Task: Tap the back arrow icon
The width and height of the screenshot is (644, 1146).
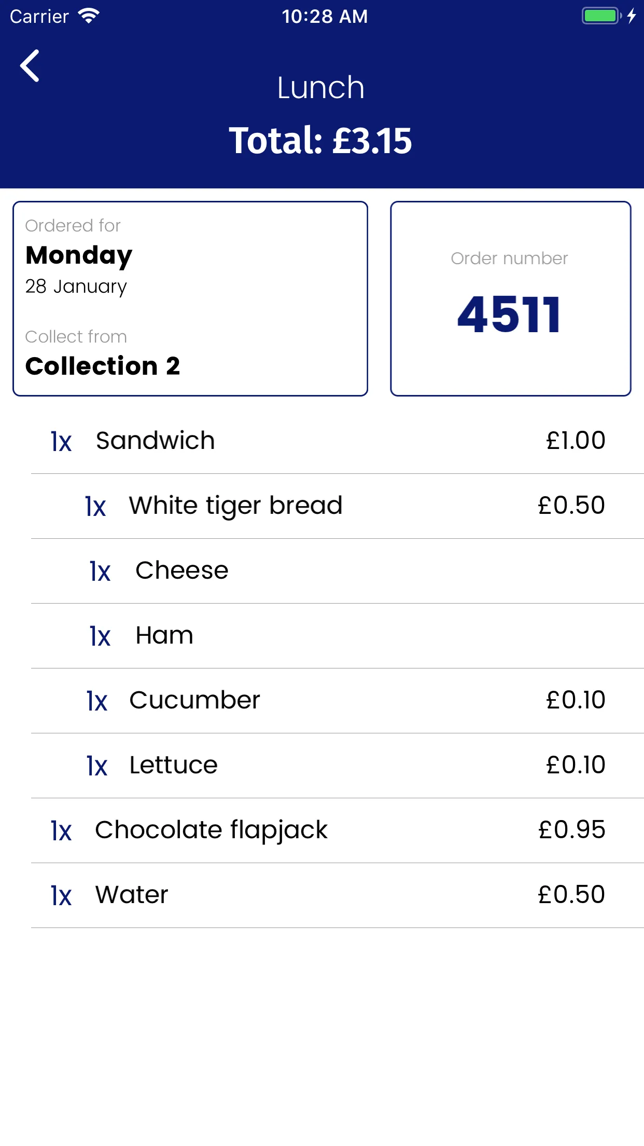Action: coord(30,66)
